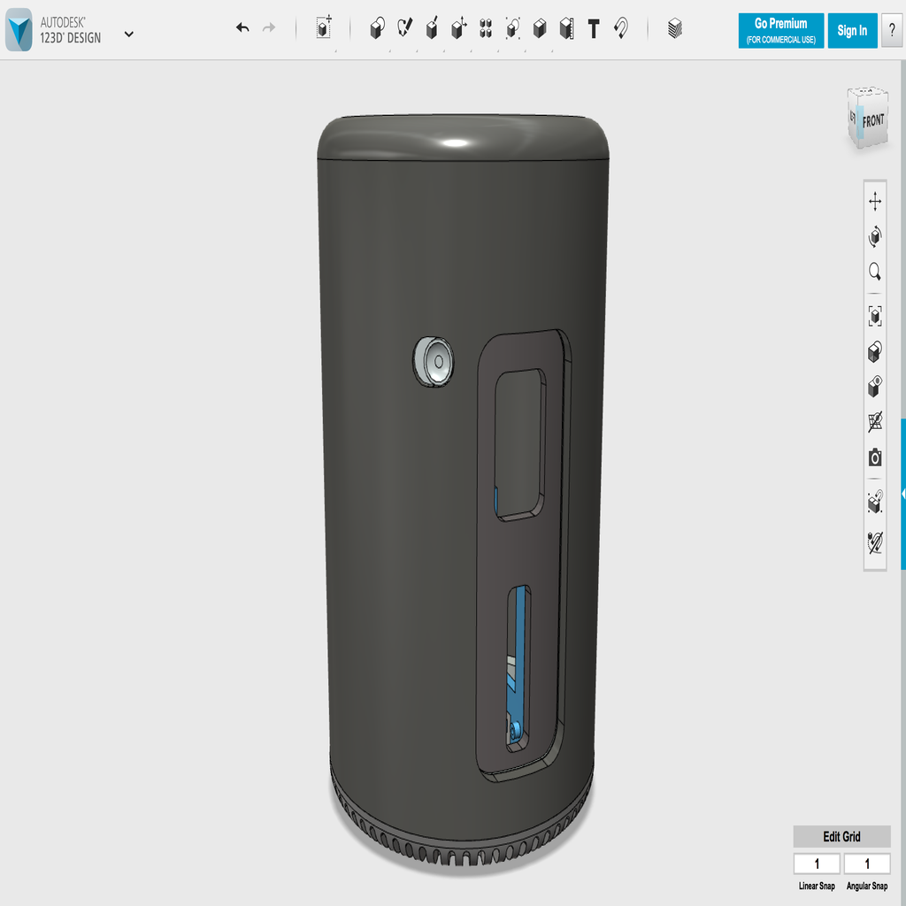Image resolution: width=906 pixels, height=906 pixels.
Task: Toggle the Snap magnet tool
Action: coord(621,27)
